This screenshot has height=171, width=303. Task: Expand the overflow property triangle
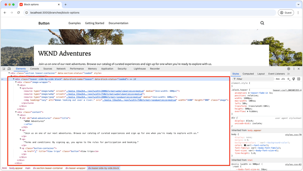pos(248,112)
